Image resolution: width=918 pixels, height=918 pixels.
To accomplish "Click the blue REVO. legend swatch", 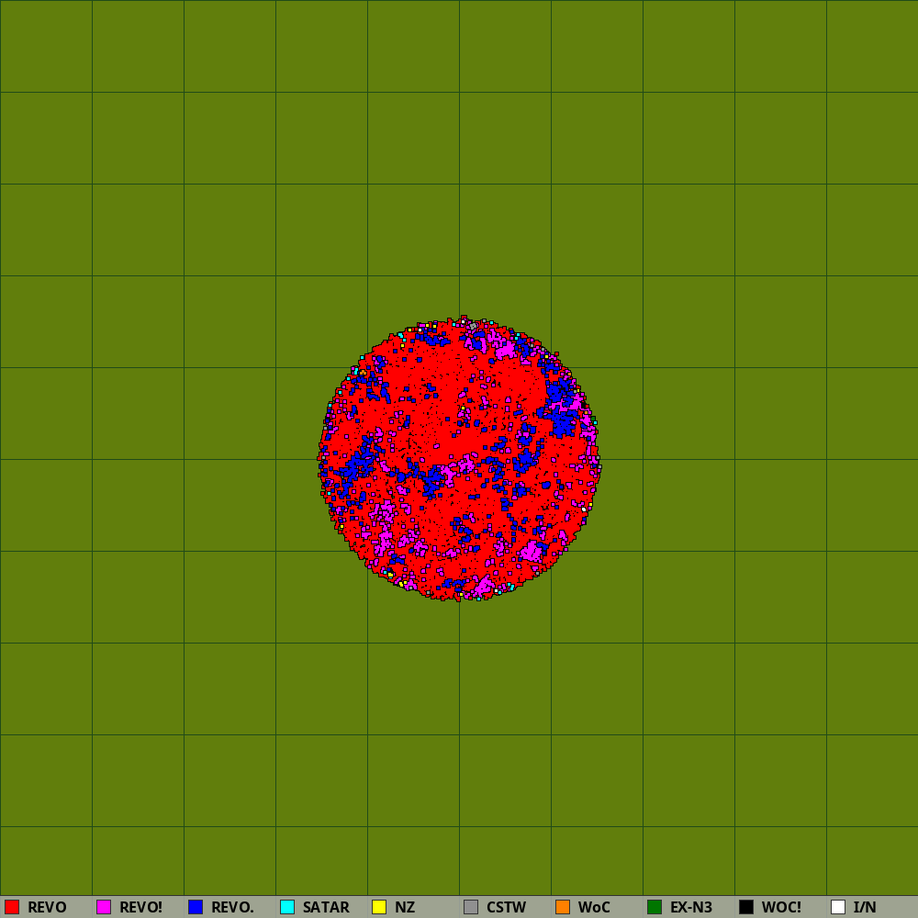I will 196,907.
